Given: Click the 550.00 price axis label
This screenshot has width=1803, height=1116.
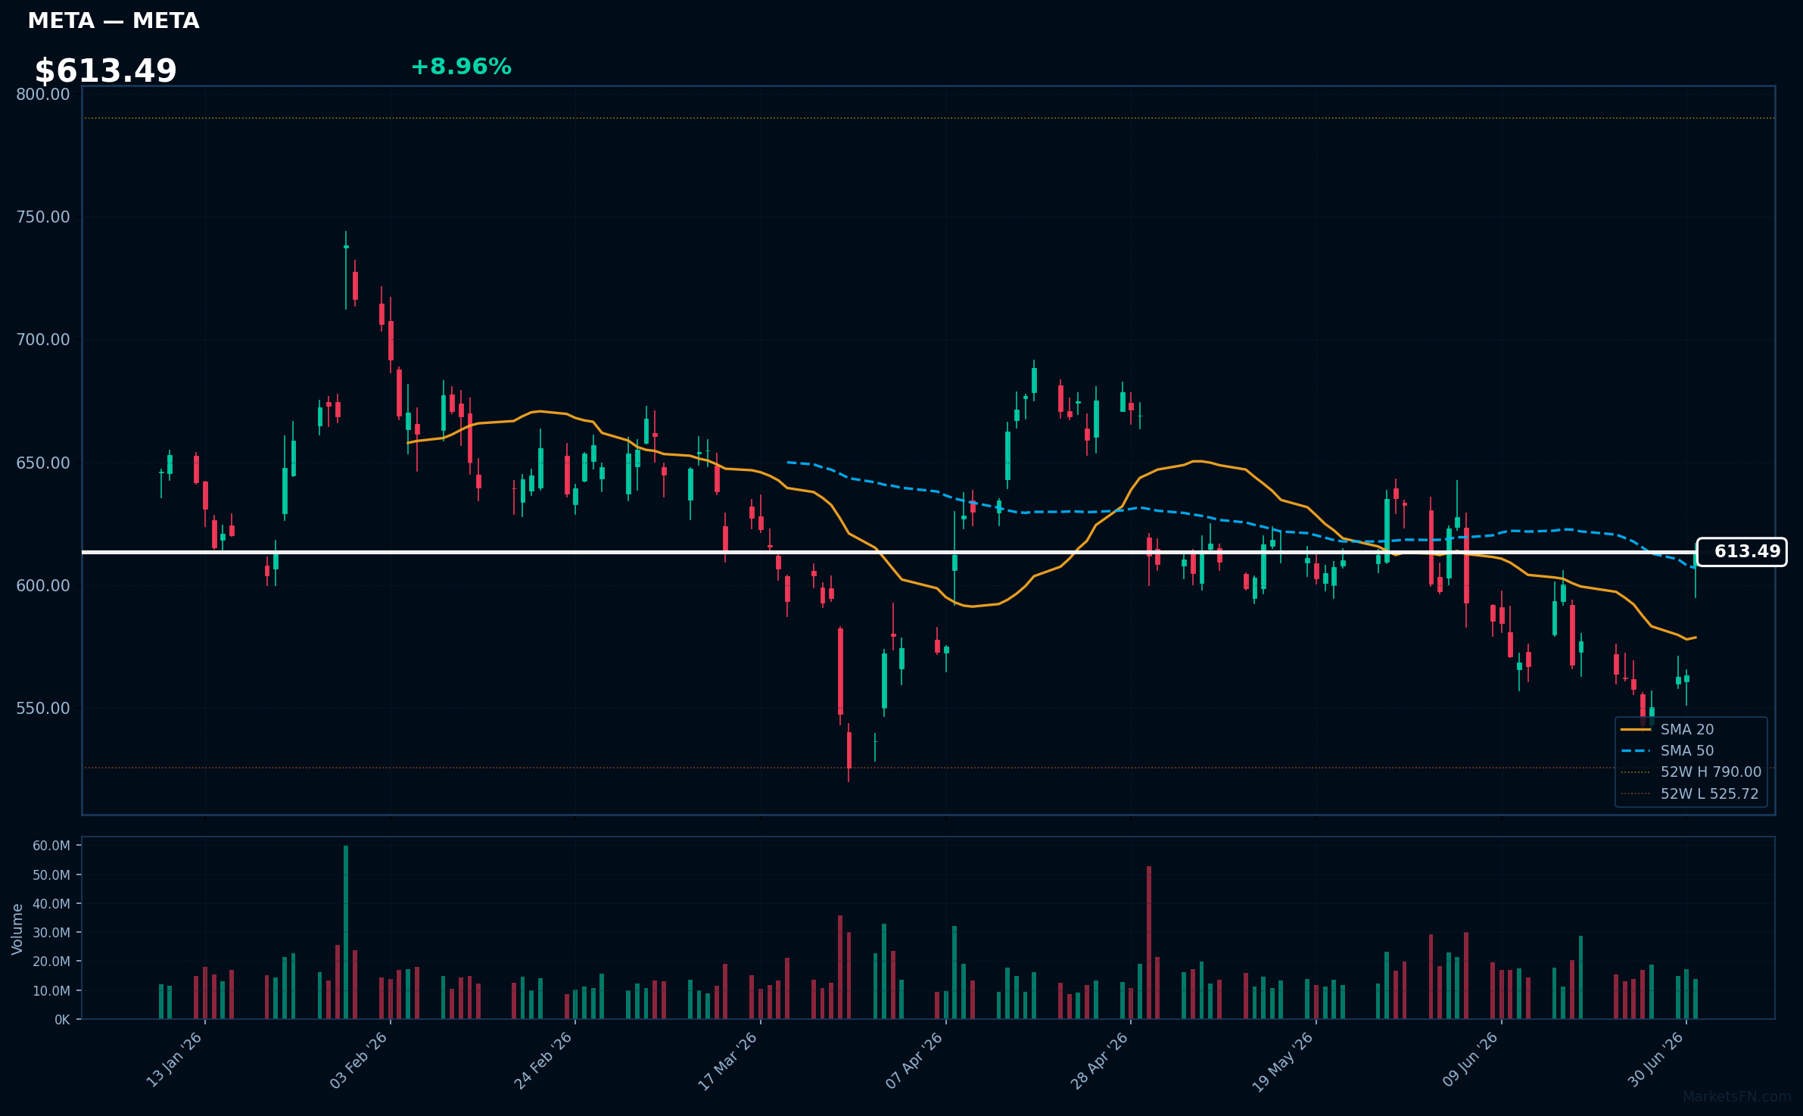Looking at the screenshot, I should 43,708.
